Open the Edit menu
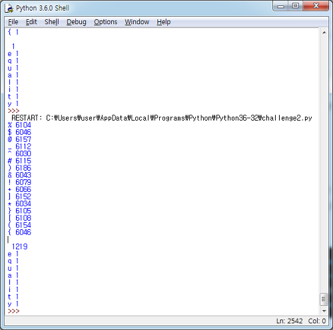Viewport: 333px width, 330px height. point(31,22)
